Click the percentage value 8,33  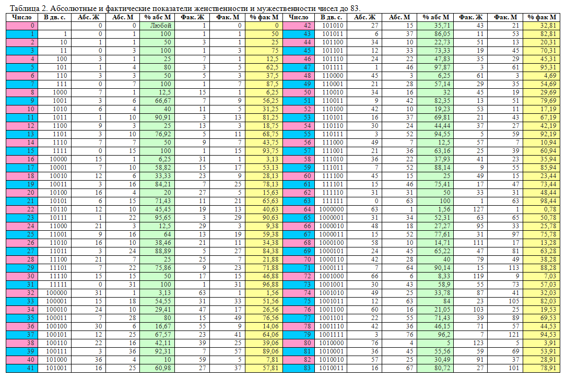(x=444, y=276)
